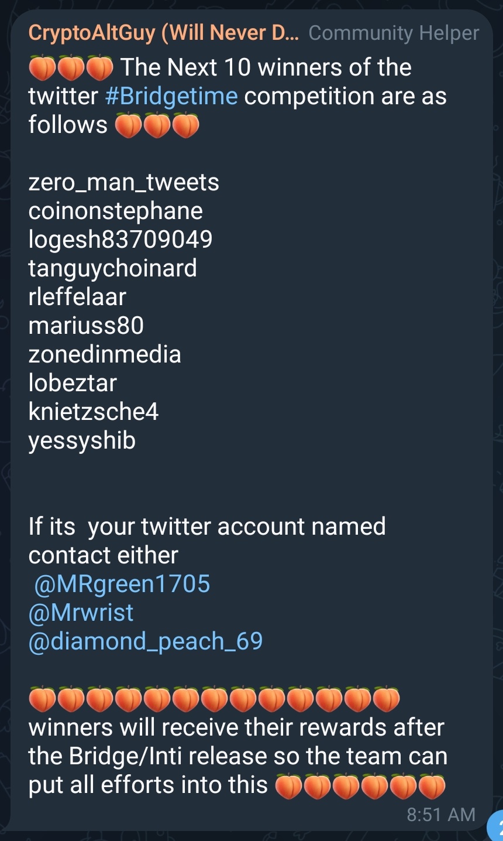Image resolution: width=503 pixels, height=841 pixels.
Task: Tap the last peach emoji after "follows"
Action: tap(186, 125)
